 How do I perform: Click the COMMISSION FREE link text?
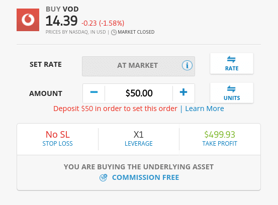click(146, 177)
